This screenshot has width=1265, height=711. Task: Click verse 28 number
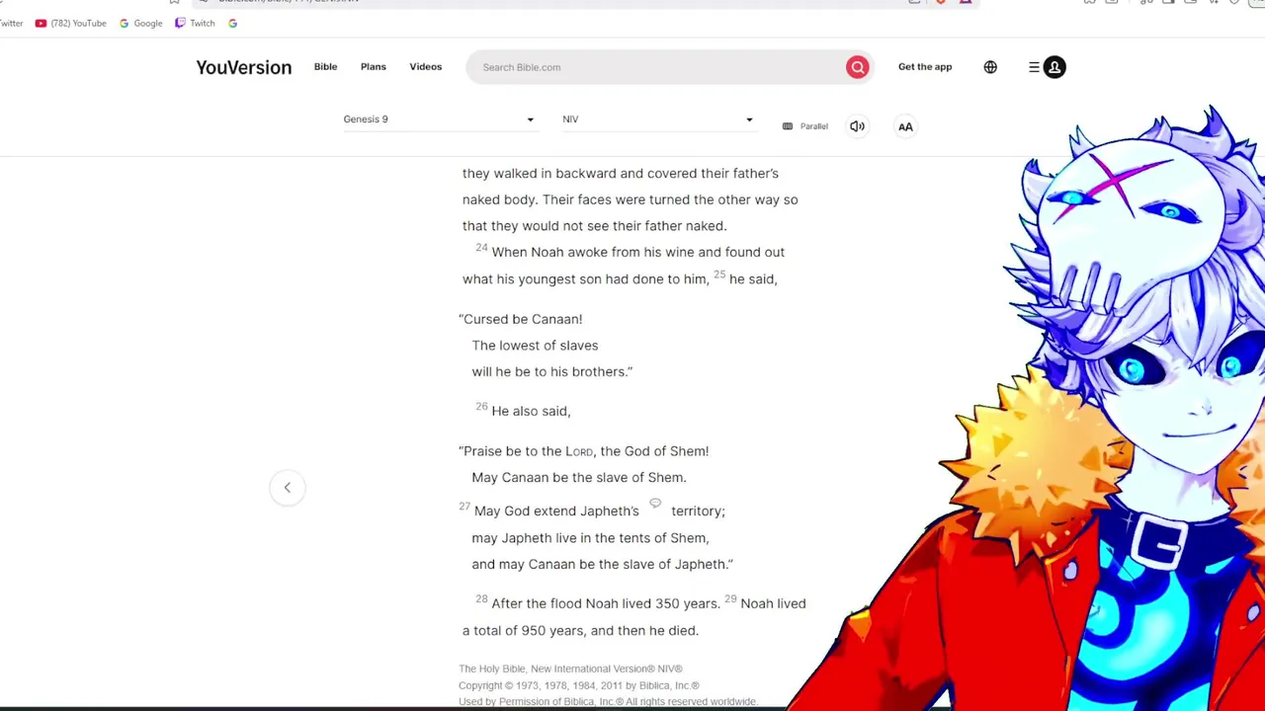(x=481, y=598)
